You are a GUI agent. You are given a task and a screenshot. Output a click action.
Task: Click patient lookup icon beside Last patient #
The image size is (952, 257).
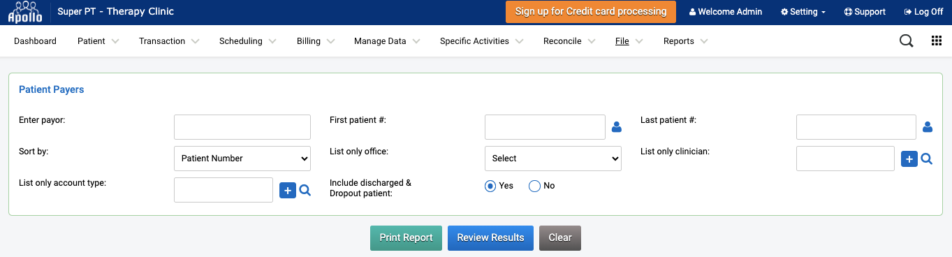(x=928, y=127)
